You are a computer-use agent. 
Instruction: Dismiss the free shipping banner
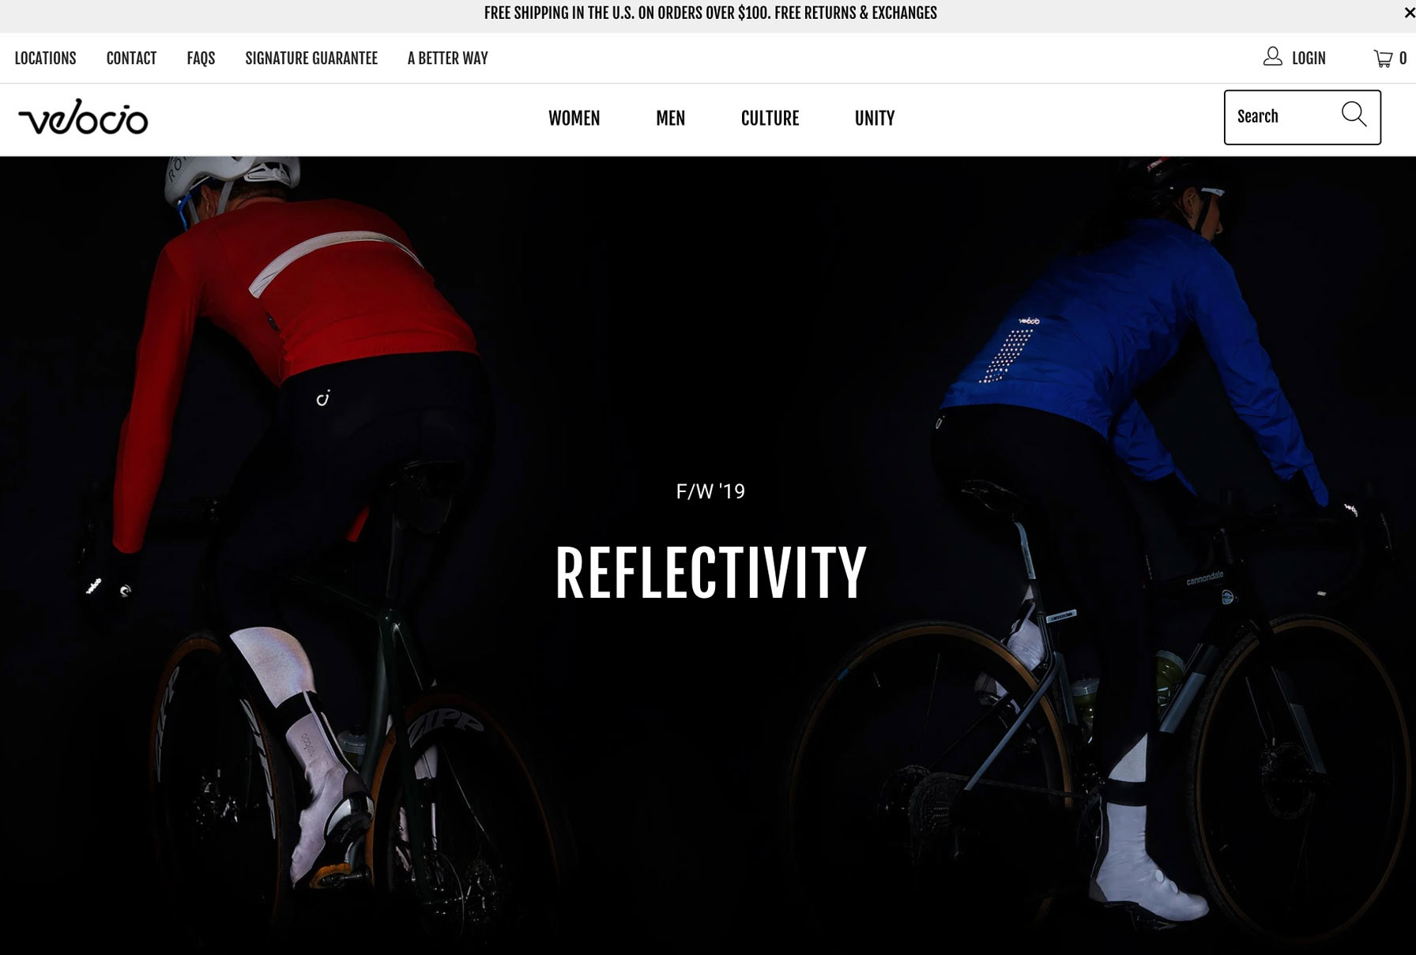click(x=1409, y=13)
